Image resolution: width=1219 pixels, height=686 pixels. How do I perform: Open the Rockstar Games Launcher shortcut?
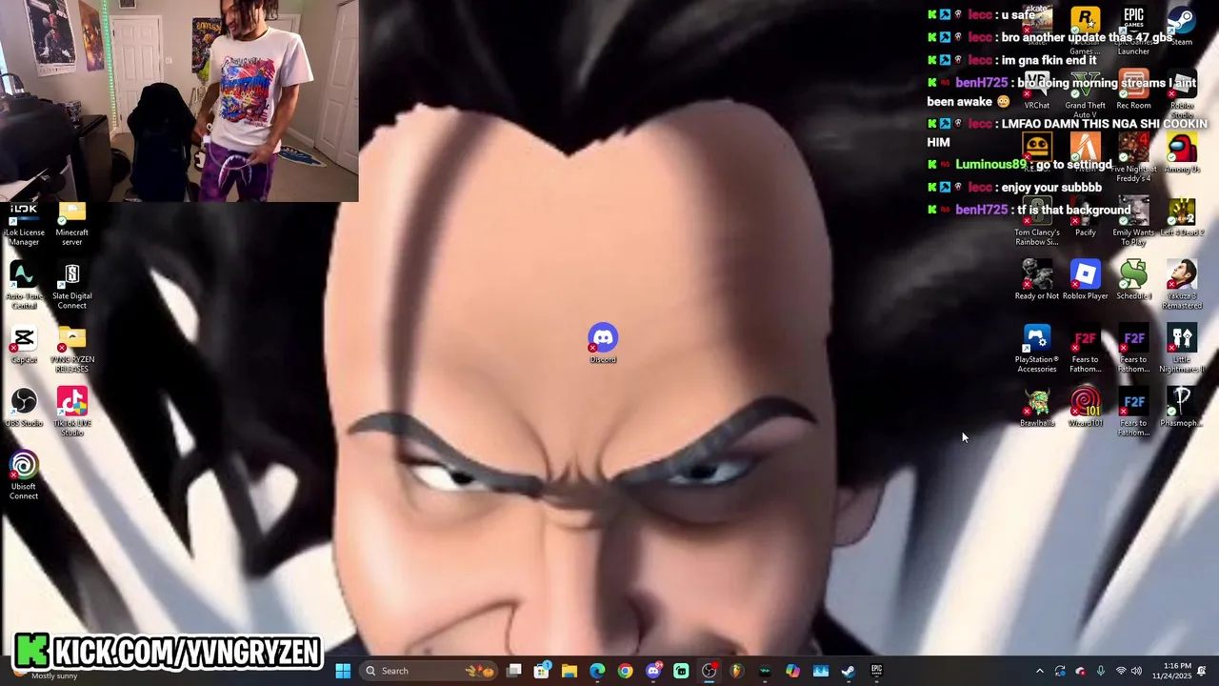pyautogui.click(x=1085, y=30)
